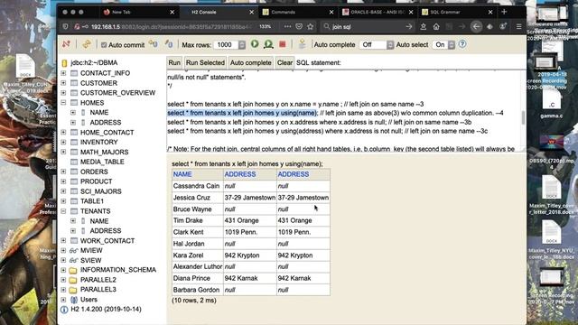The width and height of the screenshot is (578, 325).
Task: Click the Disconnect icon in H2 toolbar
Action: pyautogui.click(x=66, y=44)
